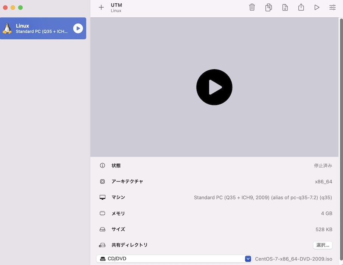Click the move VM document-arrow icon
This screenshot has width=343, height=265.
click(x=285, y=7)
